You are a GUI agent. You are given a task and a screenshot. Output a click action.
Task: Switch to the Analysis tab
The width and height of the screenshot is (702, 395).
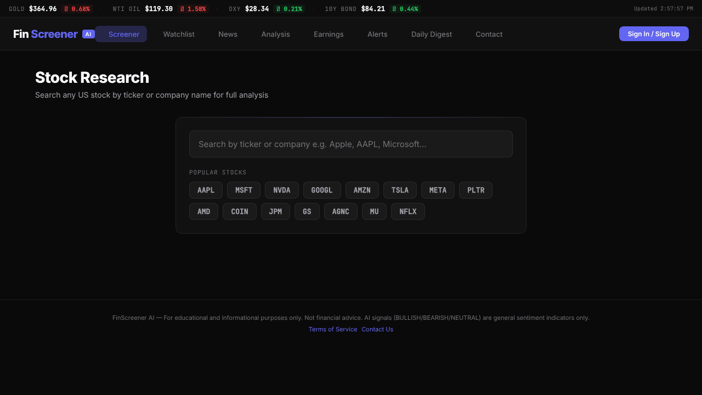tap(275, 34)
